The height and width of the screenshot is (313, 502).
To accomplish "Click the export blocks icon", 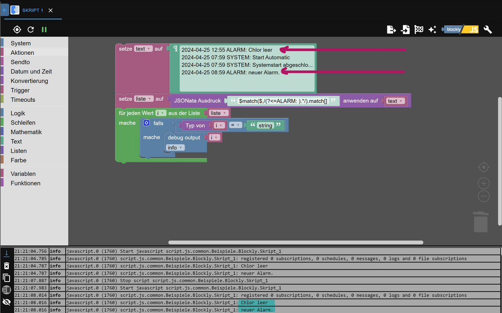I will [x=391, y=29].
